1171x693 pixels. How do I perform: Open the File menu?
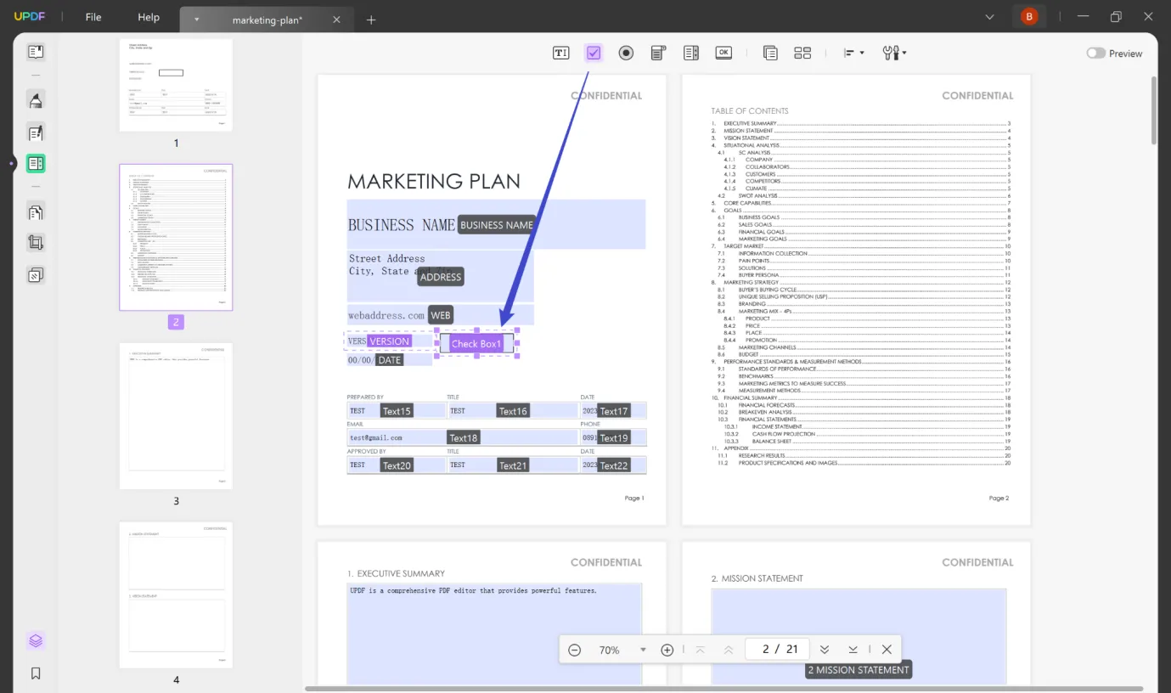(x=93, y=17)
